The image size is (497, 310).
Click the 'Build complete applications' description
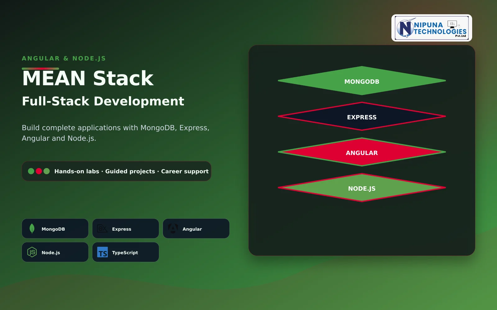point(116,133)
